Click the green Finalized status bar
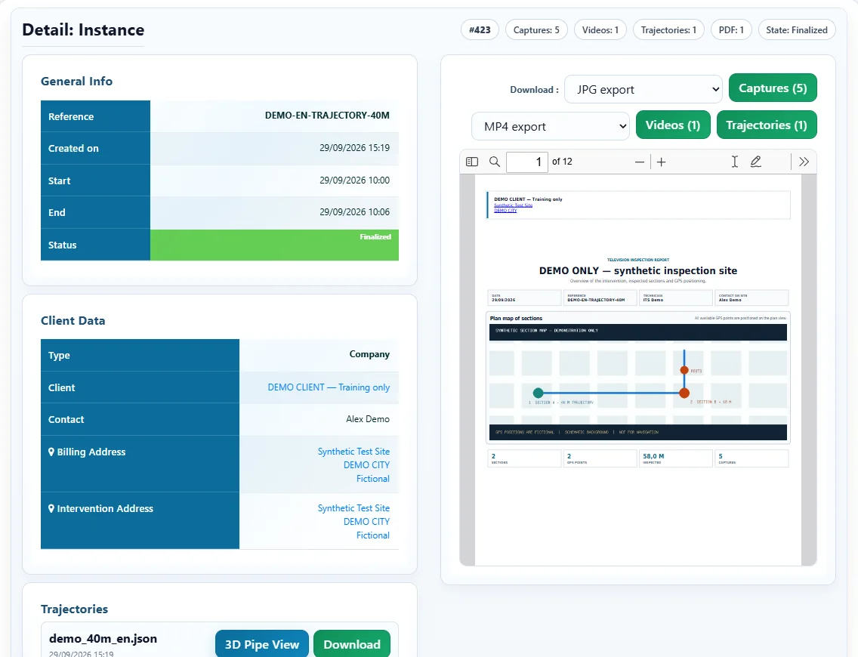Screen dimensions: 858x657 pos(274,245)
